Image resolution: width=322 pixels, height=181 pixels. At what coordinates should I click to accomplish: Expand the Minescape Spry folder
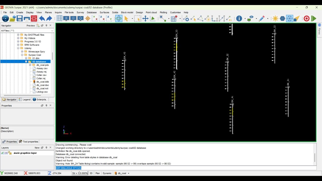click(22, 52)
